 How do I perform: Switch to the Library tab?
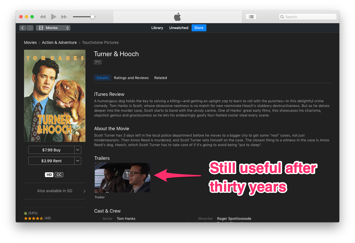pos(157,28)
